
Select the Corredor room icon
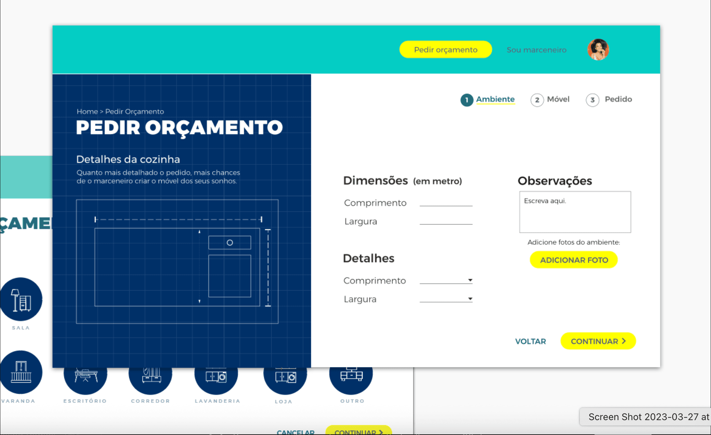151,381
